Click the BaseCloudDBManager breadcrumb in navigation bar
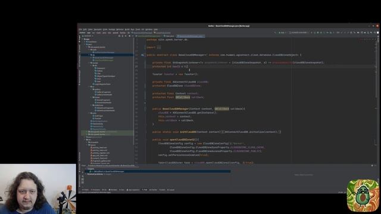Image resolution: width=381 pixels, height=214 pixels. [x=142, y=33]
